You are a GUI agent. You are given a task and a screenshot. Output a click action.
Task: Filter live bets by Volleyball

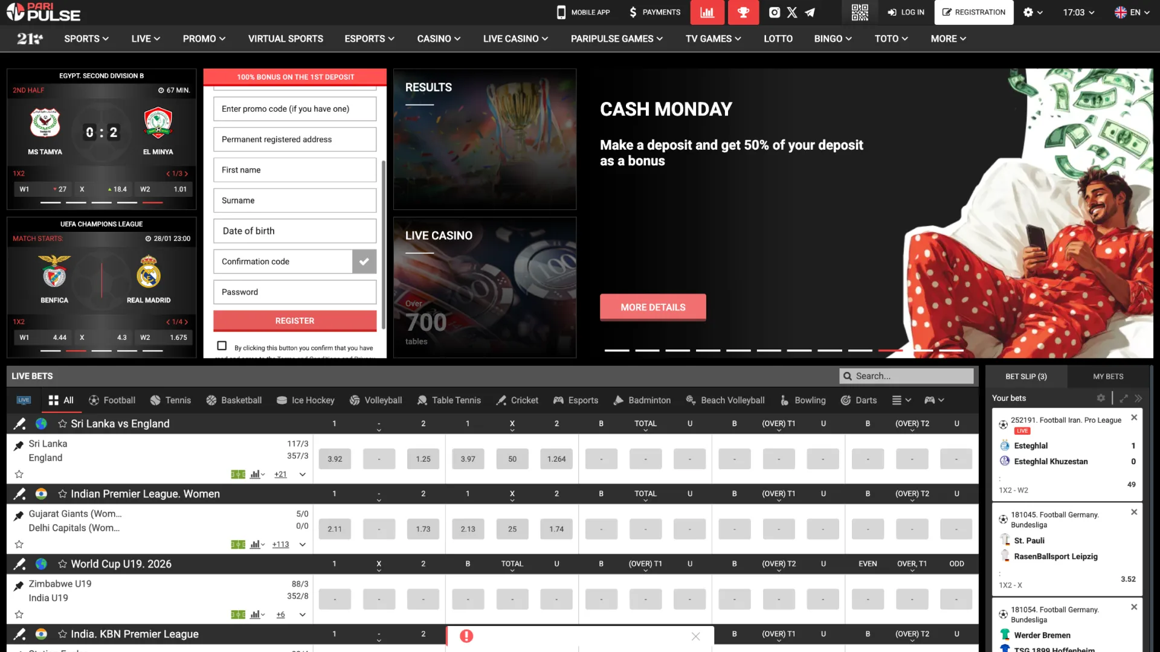(375, 400)
